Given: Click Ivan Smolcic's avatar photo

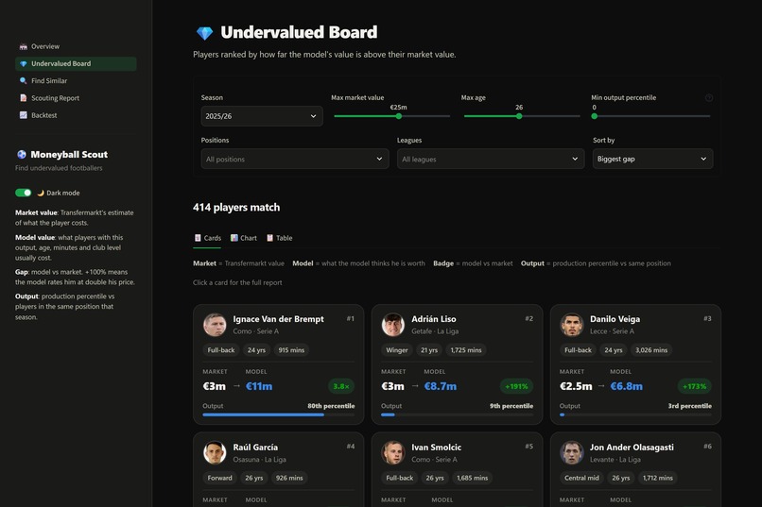Looking at the screenshot, I should click(393, 452).
